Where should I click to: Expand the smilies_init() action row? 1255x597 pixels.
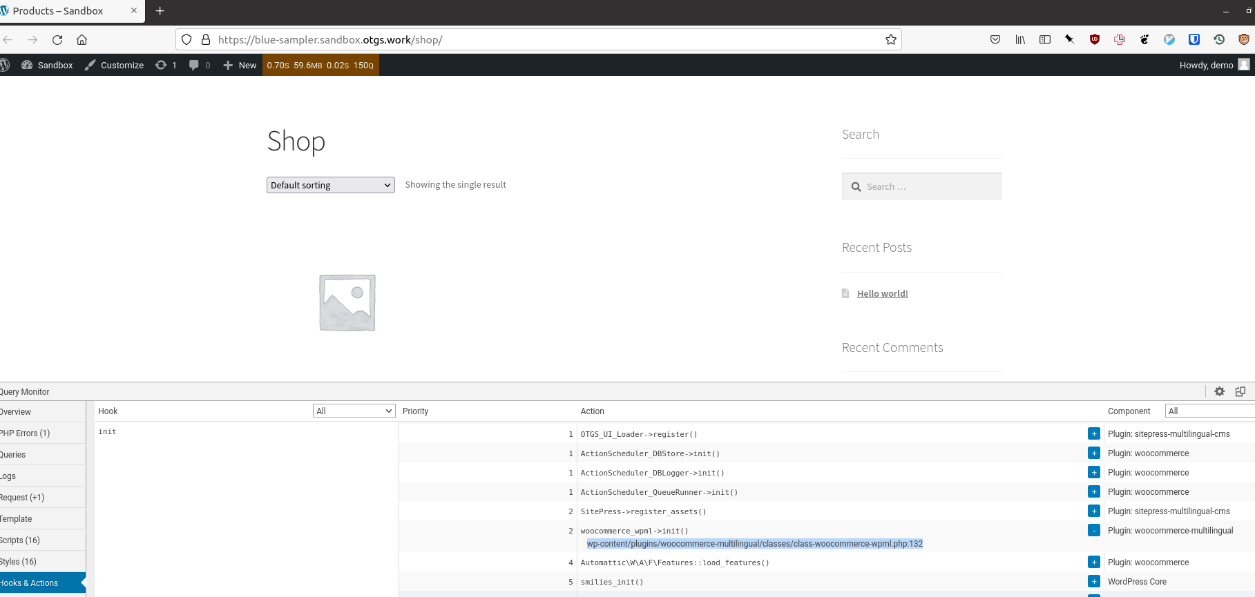(1093, 582)
